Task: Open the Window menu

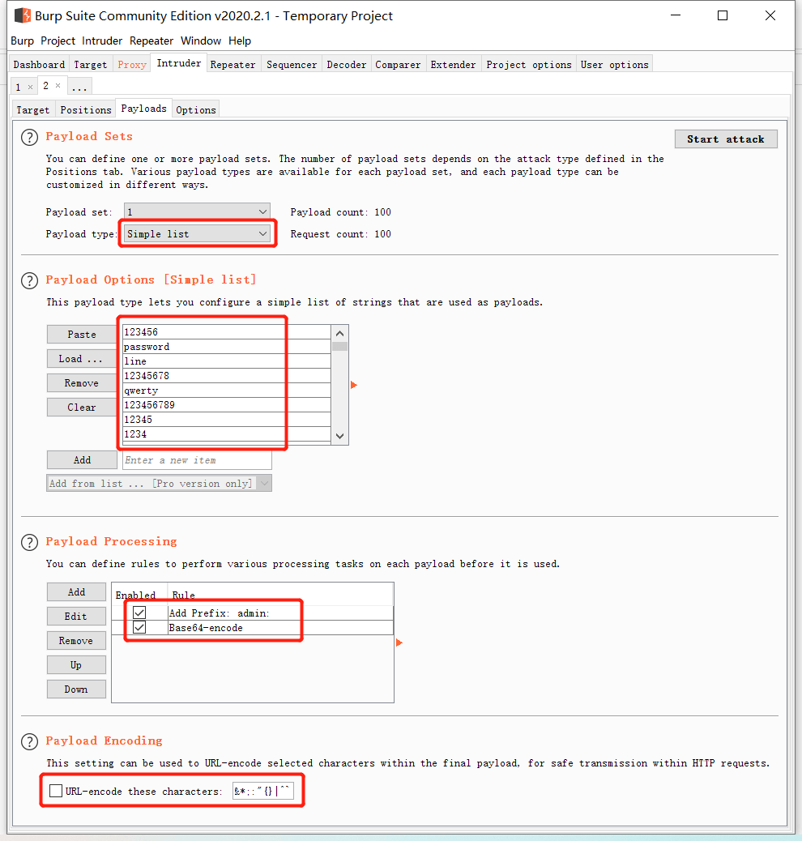Action: pos(201,41)
